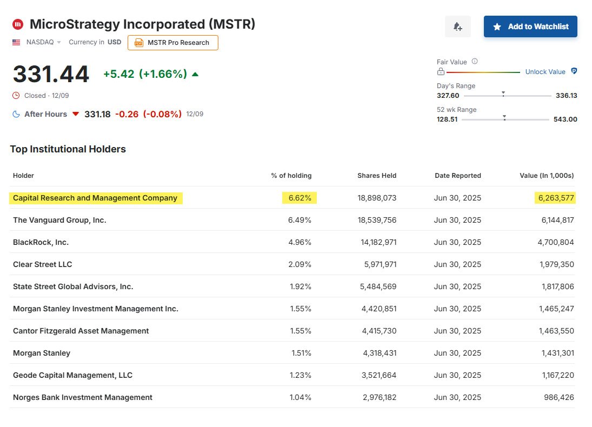Click the red down arrow in After Hours
This screenshot has height=427, width=592.
coord(76,114)
